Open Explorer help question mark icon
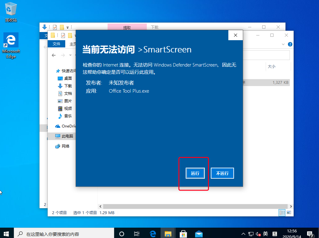 click(290, 44)
